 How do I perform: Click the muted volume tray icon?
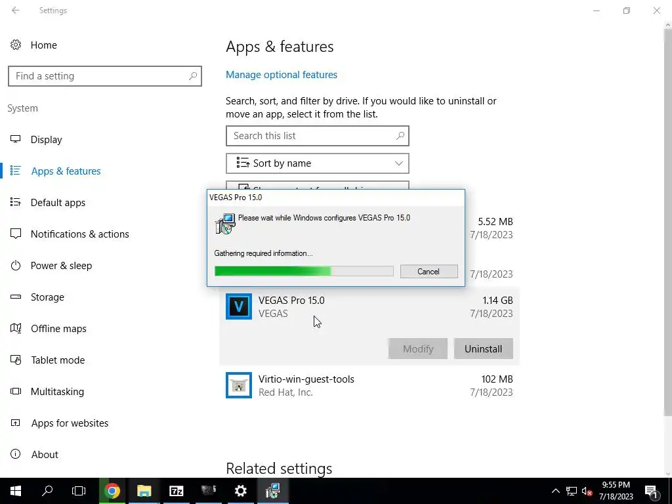pyautogui.click(x=587, y=491)
